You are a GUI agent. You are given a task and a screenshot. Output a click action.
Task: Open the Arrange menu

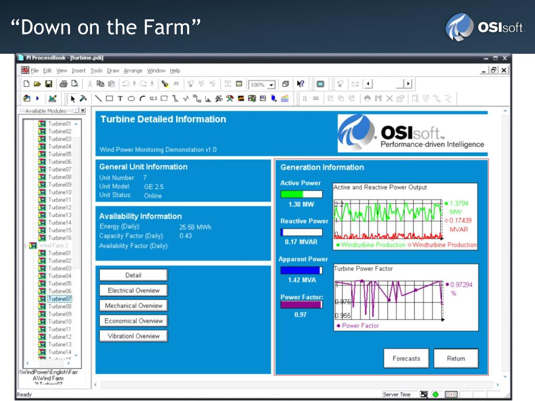point(133,70)
